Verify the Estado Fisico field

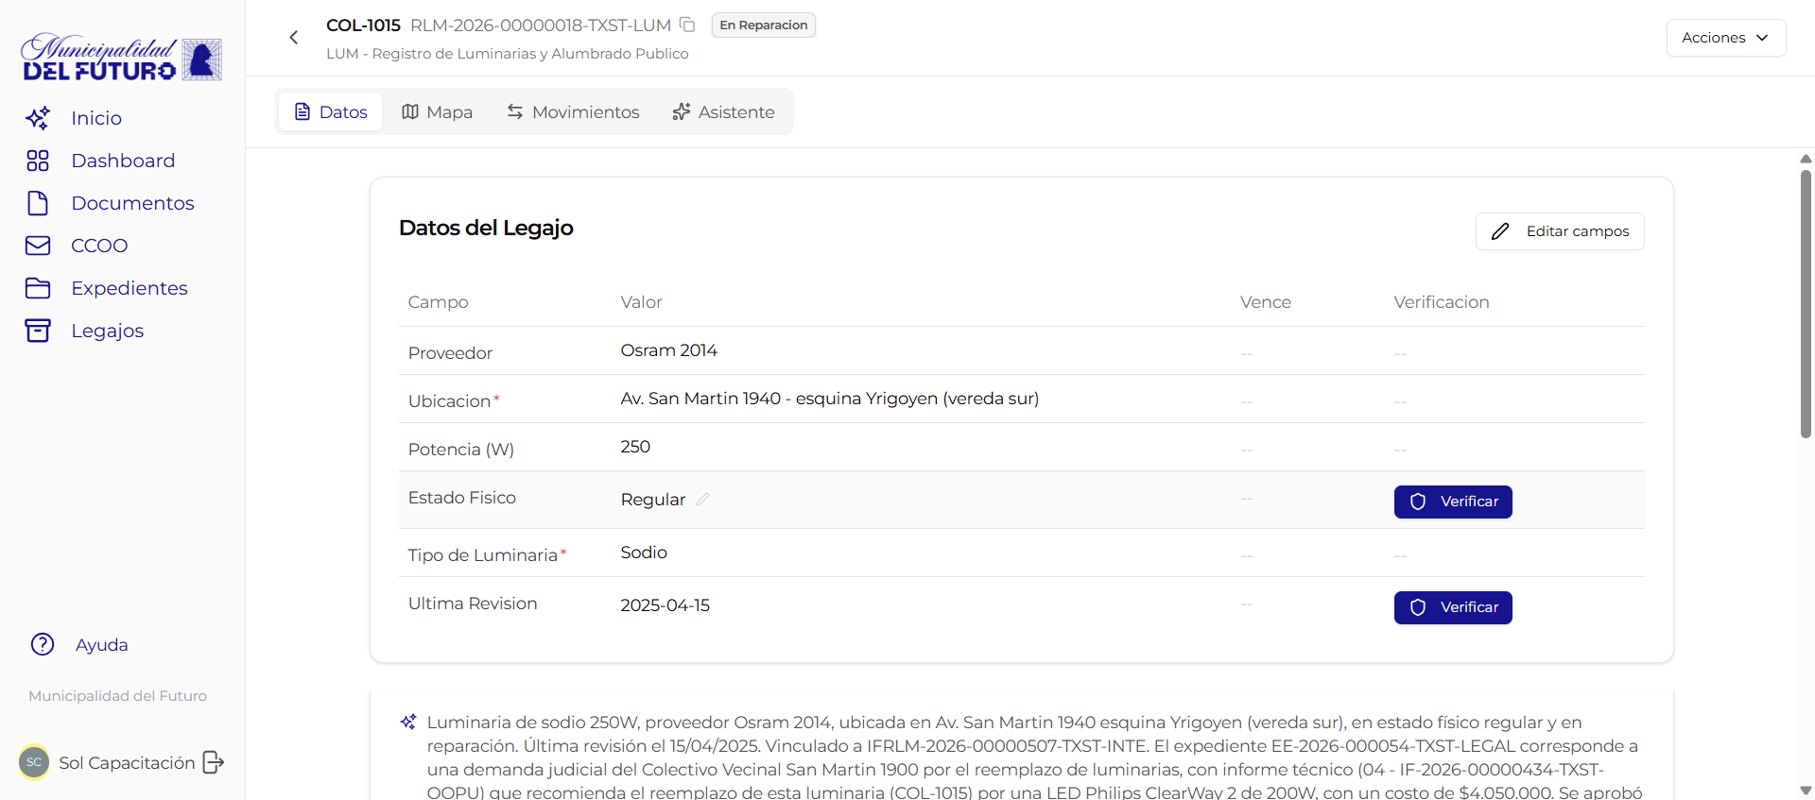[1453, 502]
